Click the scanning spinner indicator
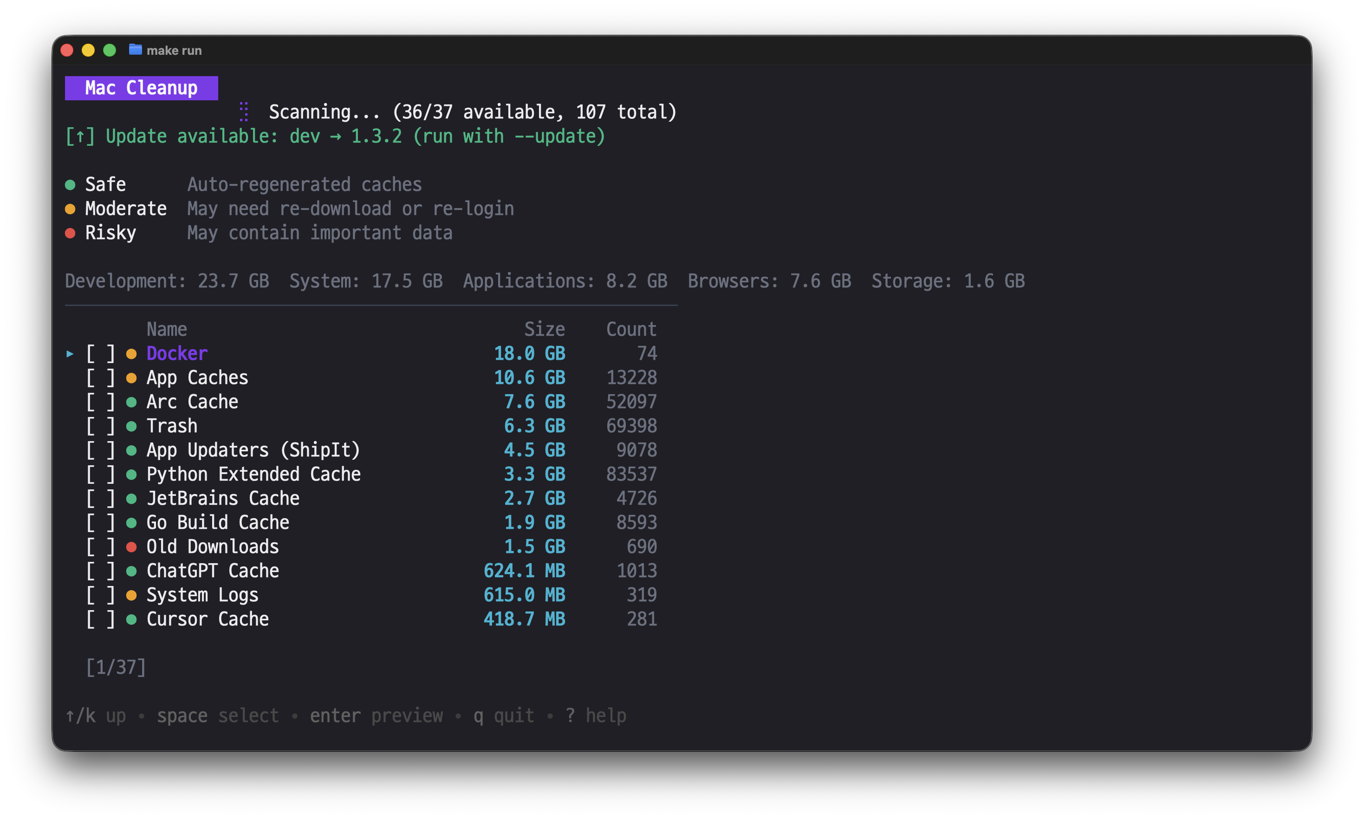Screen dimensions: 1364x820 pyautogui.click(x=244, y=111)
